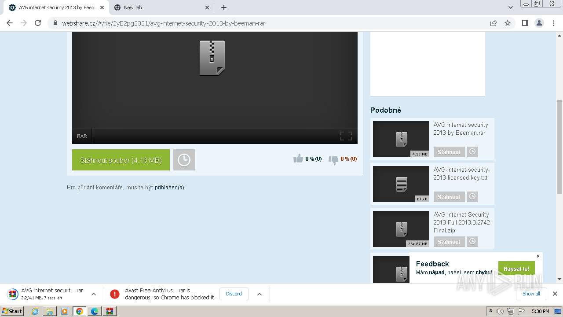Click the RAR archive icon in preview
563x317 pixels.
click(212, 58)
